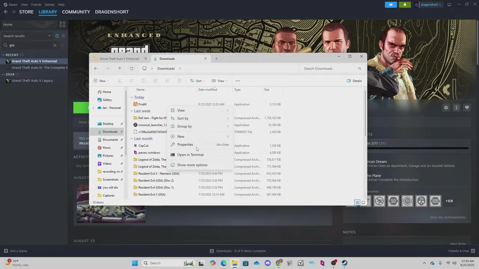479x269 pixels.
Task: Select Grand Theft Auto V Legacy in library
Action: point(32,81)
